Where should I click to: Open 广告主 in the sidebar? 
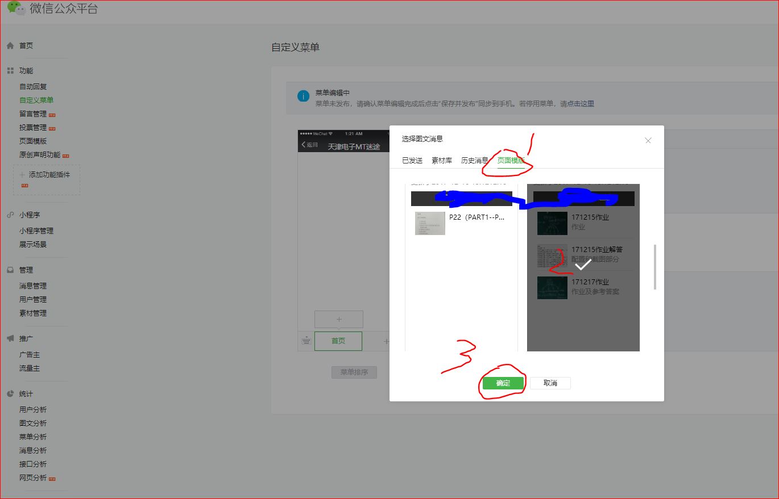point(30,354)
